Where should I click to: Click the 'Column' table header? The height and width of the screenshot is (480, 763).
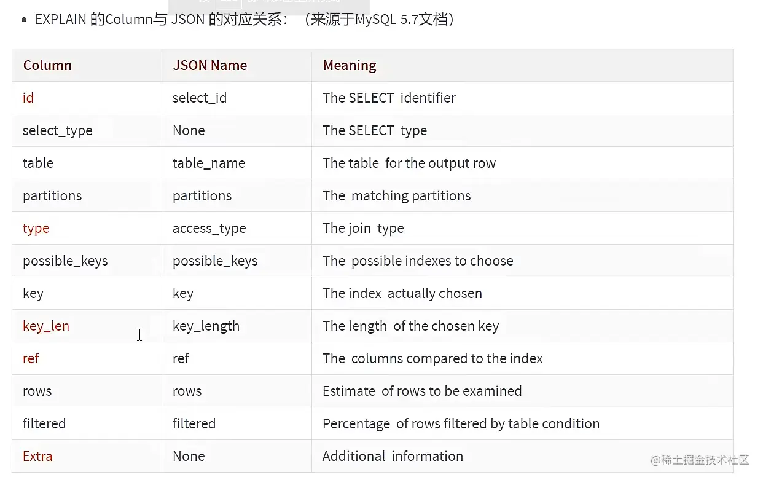click(x=47, y=65)
